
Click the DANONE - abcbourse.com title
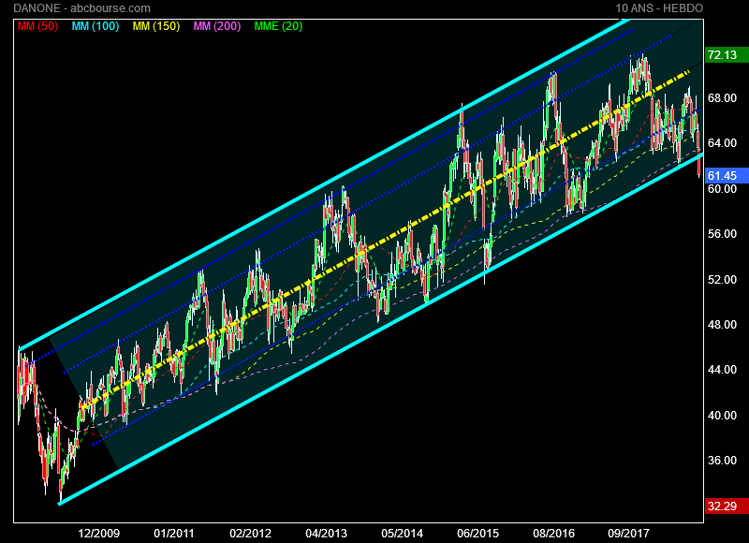pos(81,8)
